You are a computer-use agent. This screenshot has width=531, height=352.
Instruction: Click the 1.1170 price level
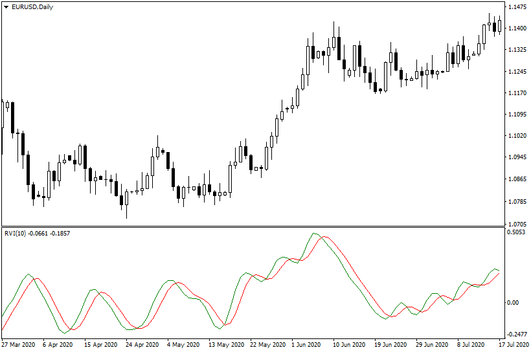517,93
